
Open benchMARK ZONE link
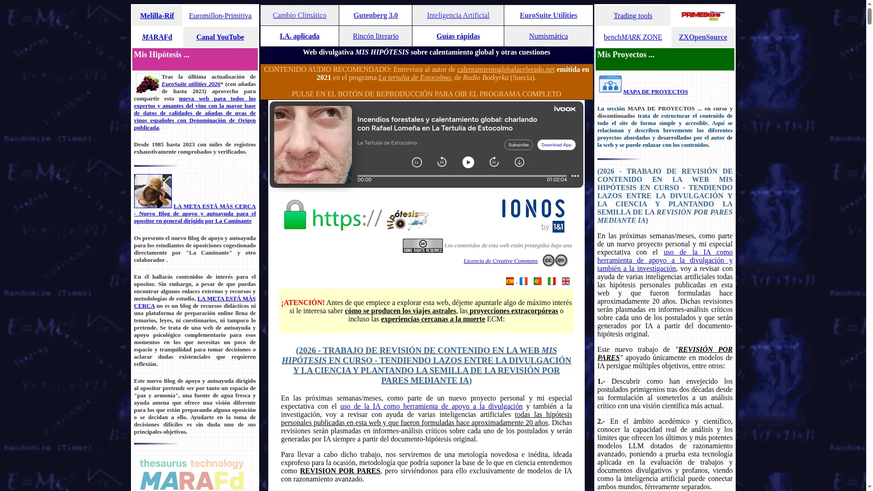click(x=633, y=37)
